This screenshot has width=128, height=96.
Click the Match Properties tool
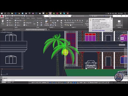coord(47,23)
